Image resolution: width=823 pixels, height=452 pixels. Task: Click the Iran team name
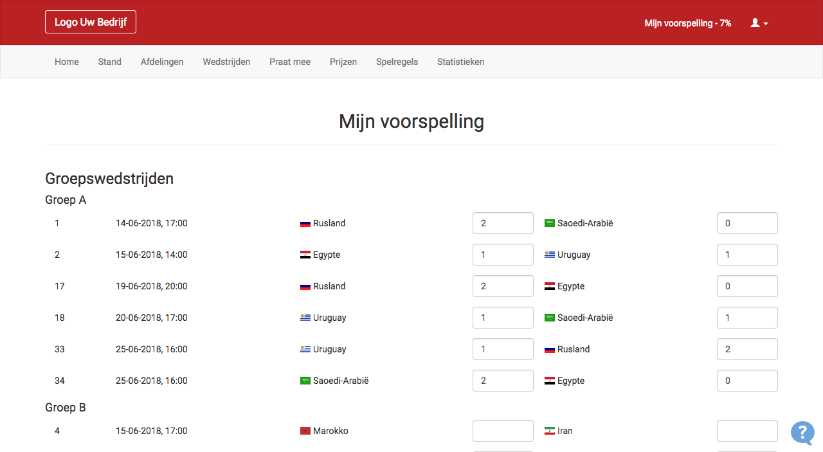[565, 431]
